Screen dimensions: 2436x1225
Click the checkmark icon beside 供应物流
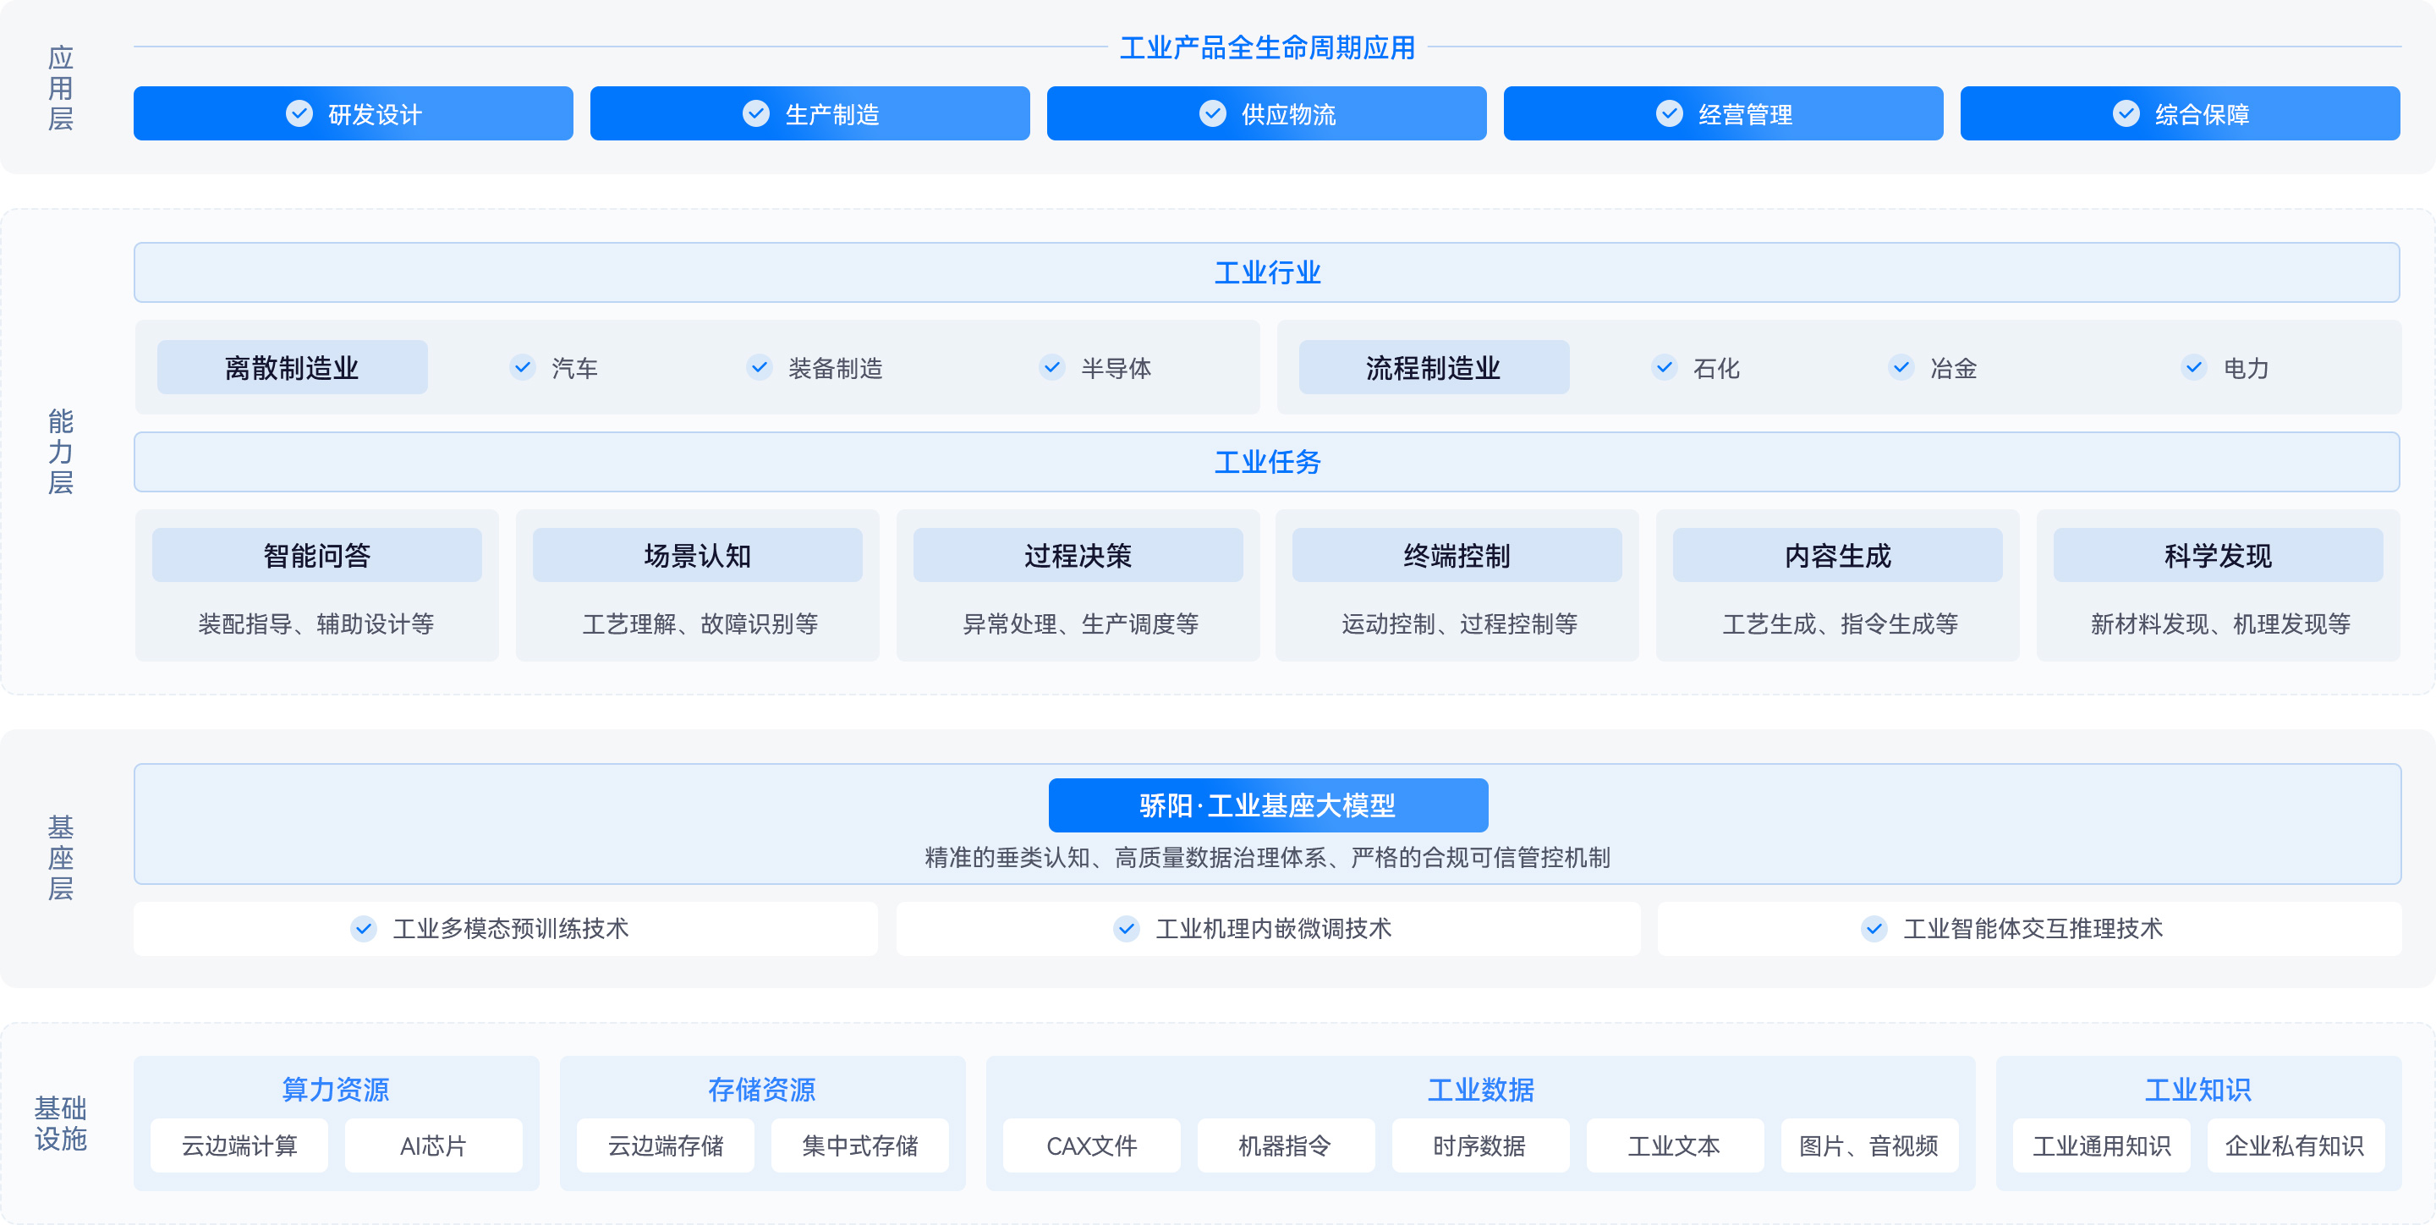1211,113
